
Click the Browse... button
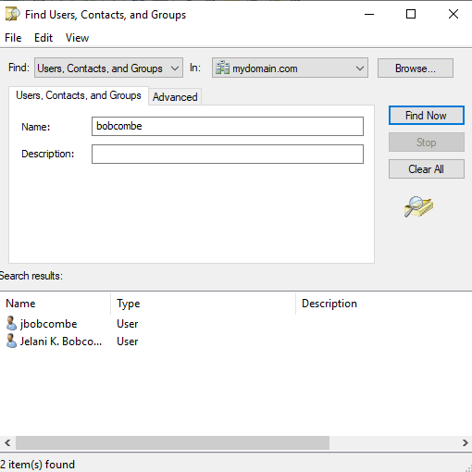pyautogui.click(x=416, y=68)
